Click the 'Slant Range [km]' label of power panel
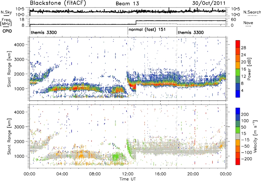Image resolution: width=261 pixels, height=181 pixels. pyautogui.click(x=9, y=69)
